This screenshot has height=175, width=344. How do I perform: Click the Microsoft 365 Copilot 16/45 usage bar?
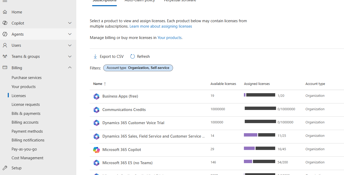[259, 148]
